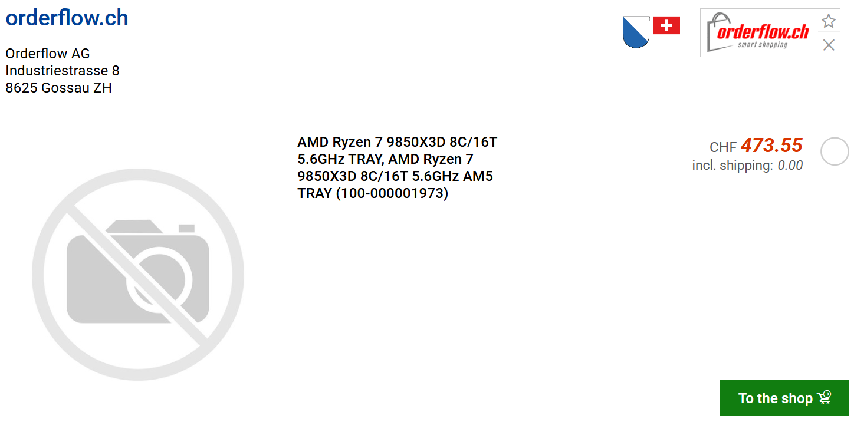The height and width of the screenshot is (422, 854).
Task: Click the cart icon in To the shop
Action: (825, 398)
